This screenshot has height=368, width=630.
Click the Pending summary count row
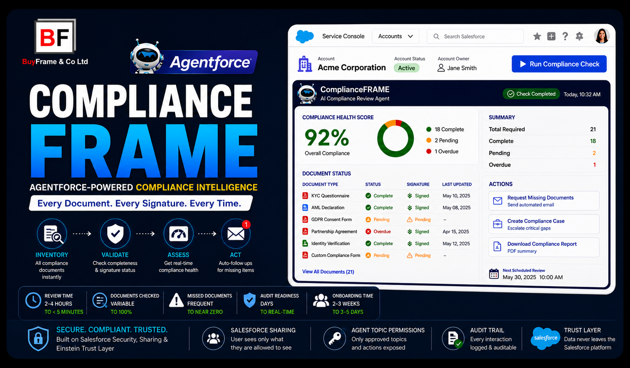pos(542,153)
